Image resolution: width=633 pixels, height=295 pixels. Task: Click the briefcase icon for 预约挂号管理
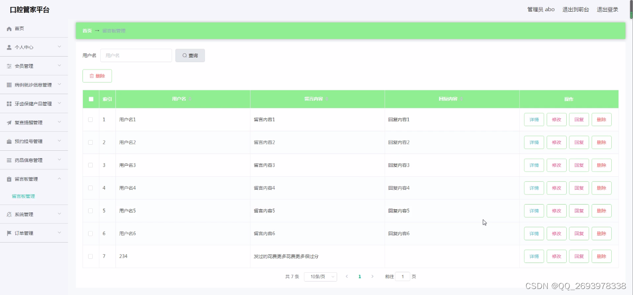pos(9,141)
